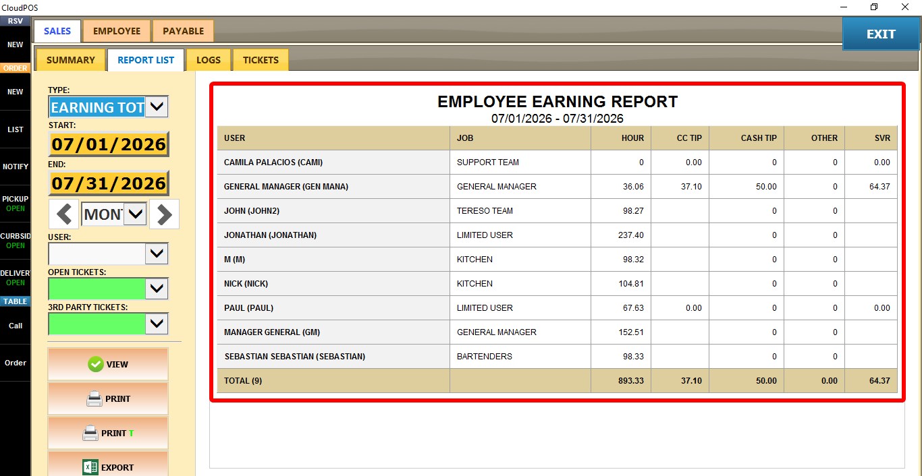
Task: Select the PAUL (PAUL) row
Action: pos(557,308)
